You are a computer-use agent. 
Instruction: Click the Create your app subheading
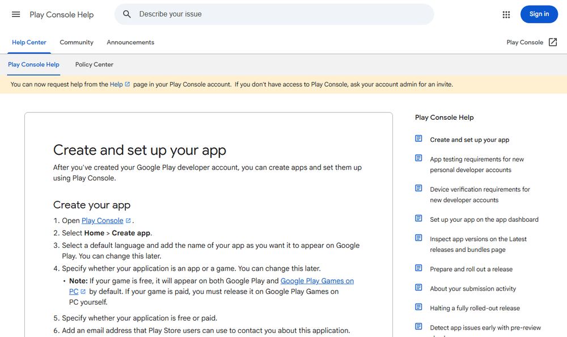click(x=91, y=205)
